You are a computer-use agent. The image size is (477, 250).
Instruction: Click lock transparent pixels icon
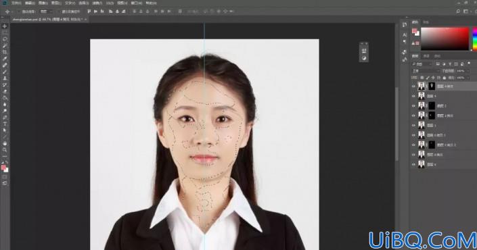point(422,78)
